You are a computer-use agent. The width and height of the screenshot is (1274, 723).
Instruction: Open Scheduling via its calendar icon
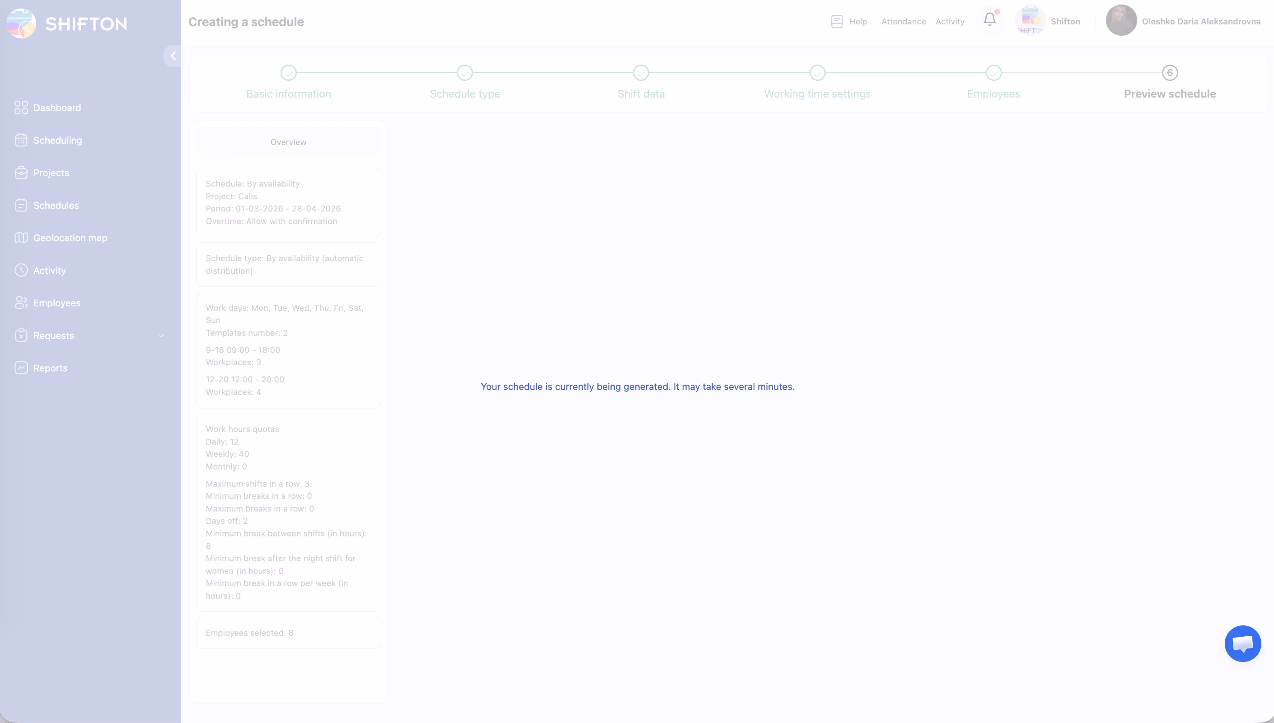coord(21,141)
